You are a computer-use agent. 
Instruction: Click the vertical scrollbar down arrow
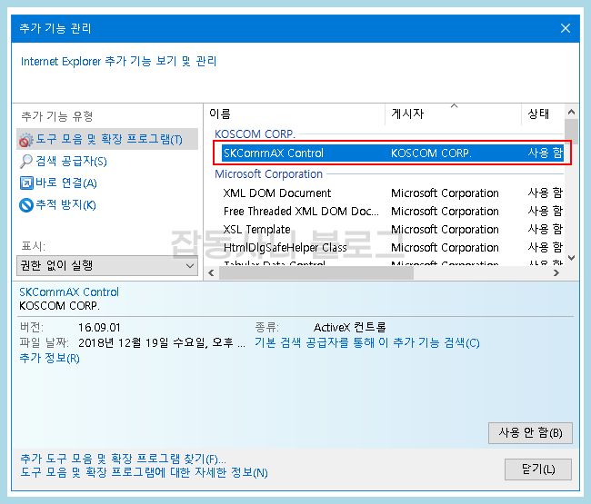571,258
